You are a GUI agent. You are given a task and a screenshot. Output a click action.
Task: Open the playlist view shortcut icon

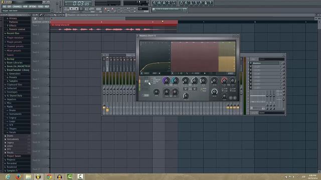coord(154,3)
